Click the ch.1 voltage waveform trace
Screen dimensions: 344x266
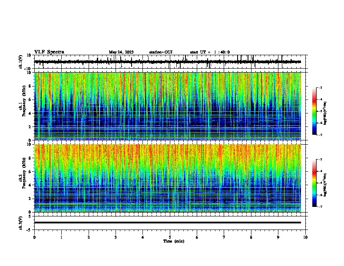(168, 62)
